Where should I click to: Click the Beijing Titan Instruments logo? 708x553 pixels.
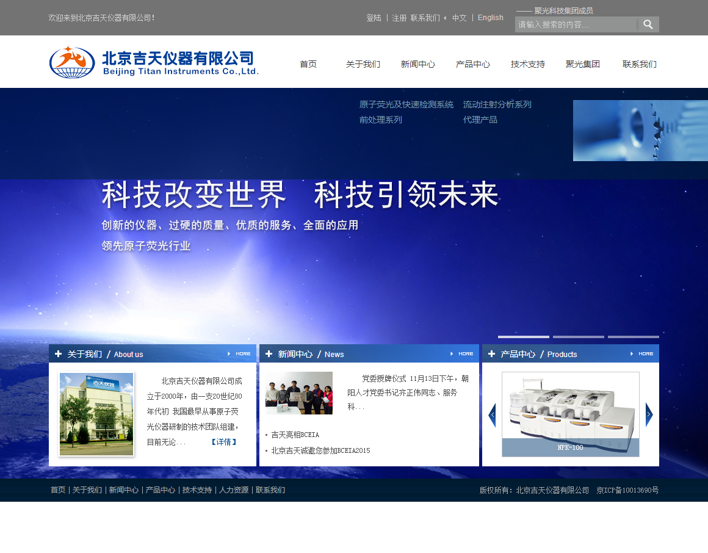[154, 62]
